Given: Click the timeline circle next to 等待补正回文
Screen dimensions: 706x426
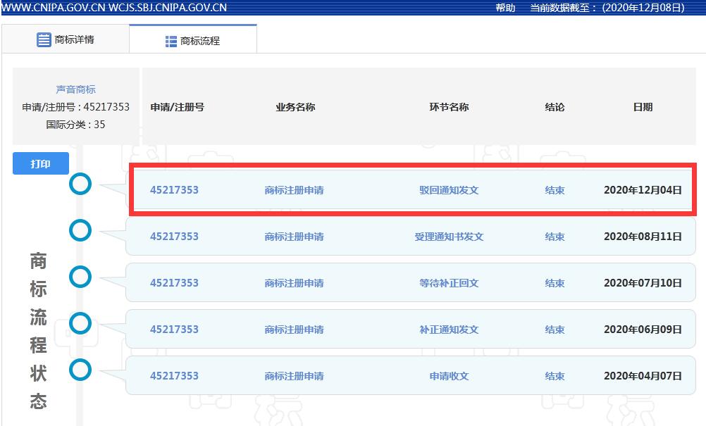Looking at the screenshot, I should [x=80, y=277].
